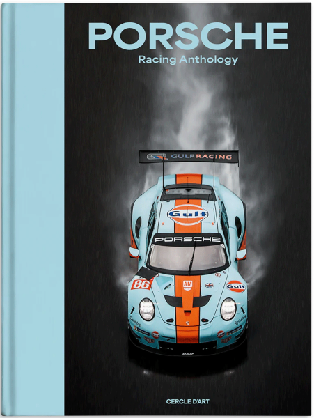This screenshot has height=418, width=314.
Task: Click the 'CERCLE D'ART' publisher text
Action: (188, 401)
